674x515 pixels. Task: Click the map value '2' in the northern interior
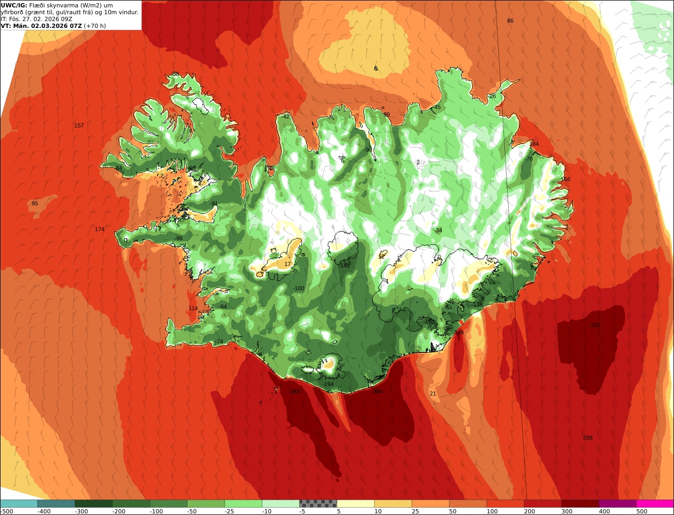[x=418, y=162]
